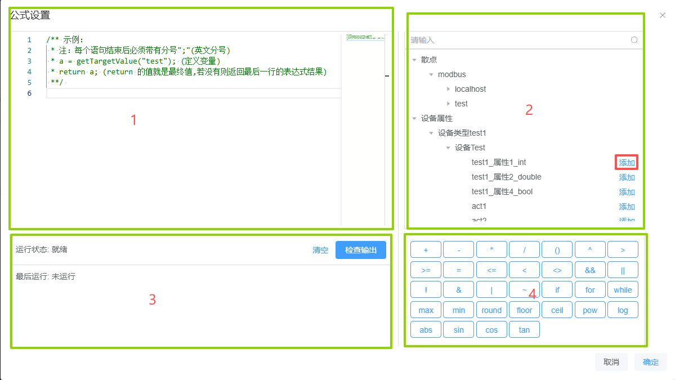Insert the plus operator
Image resolution: width=675 pixels, height=380 pixels.
coord(426,249)
